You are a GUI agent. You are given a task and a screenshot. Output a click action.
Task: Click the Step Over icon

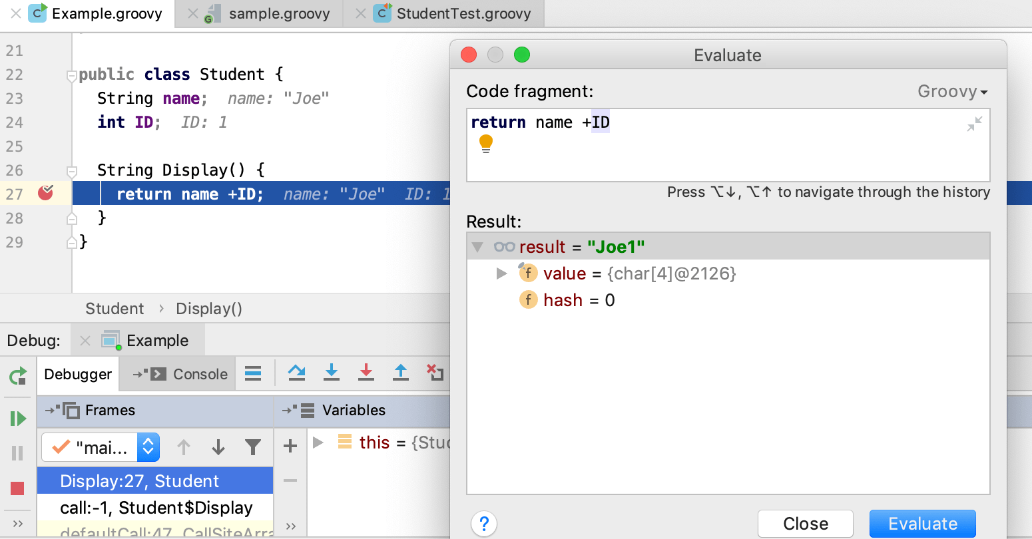296,373
